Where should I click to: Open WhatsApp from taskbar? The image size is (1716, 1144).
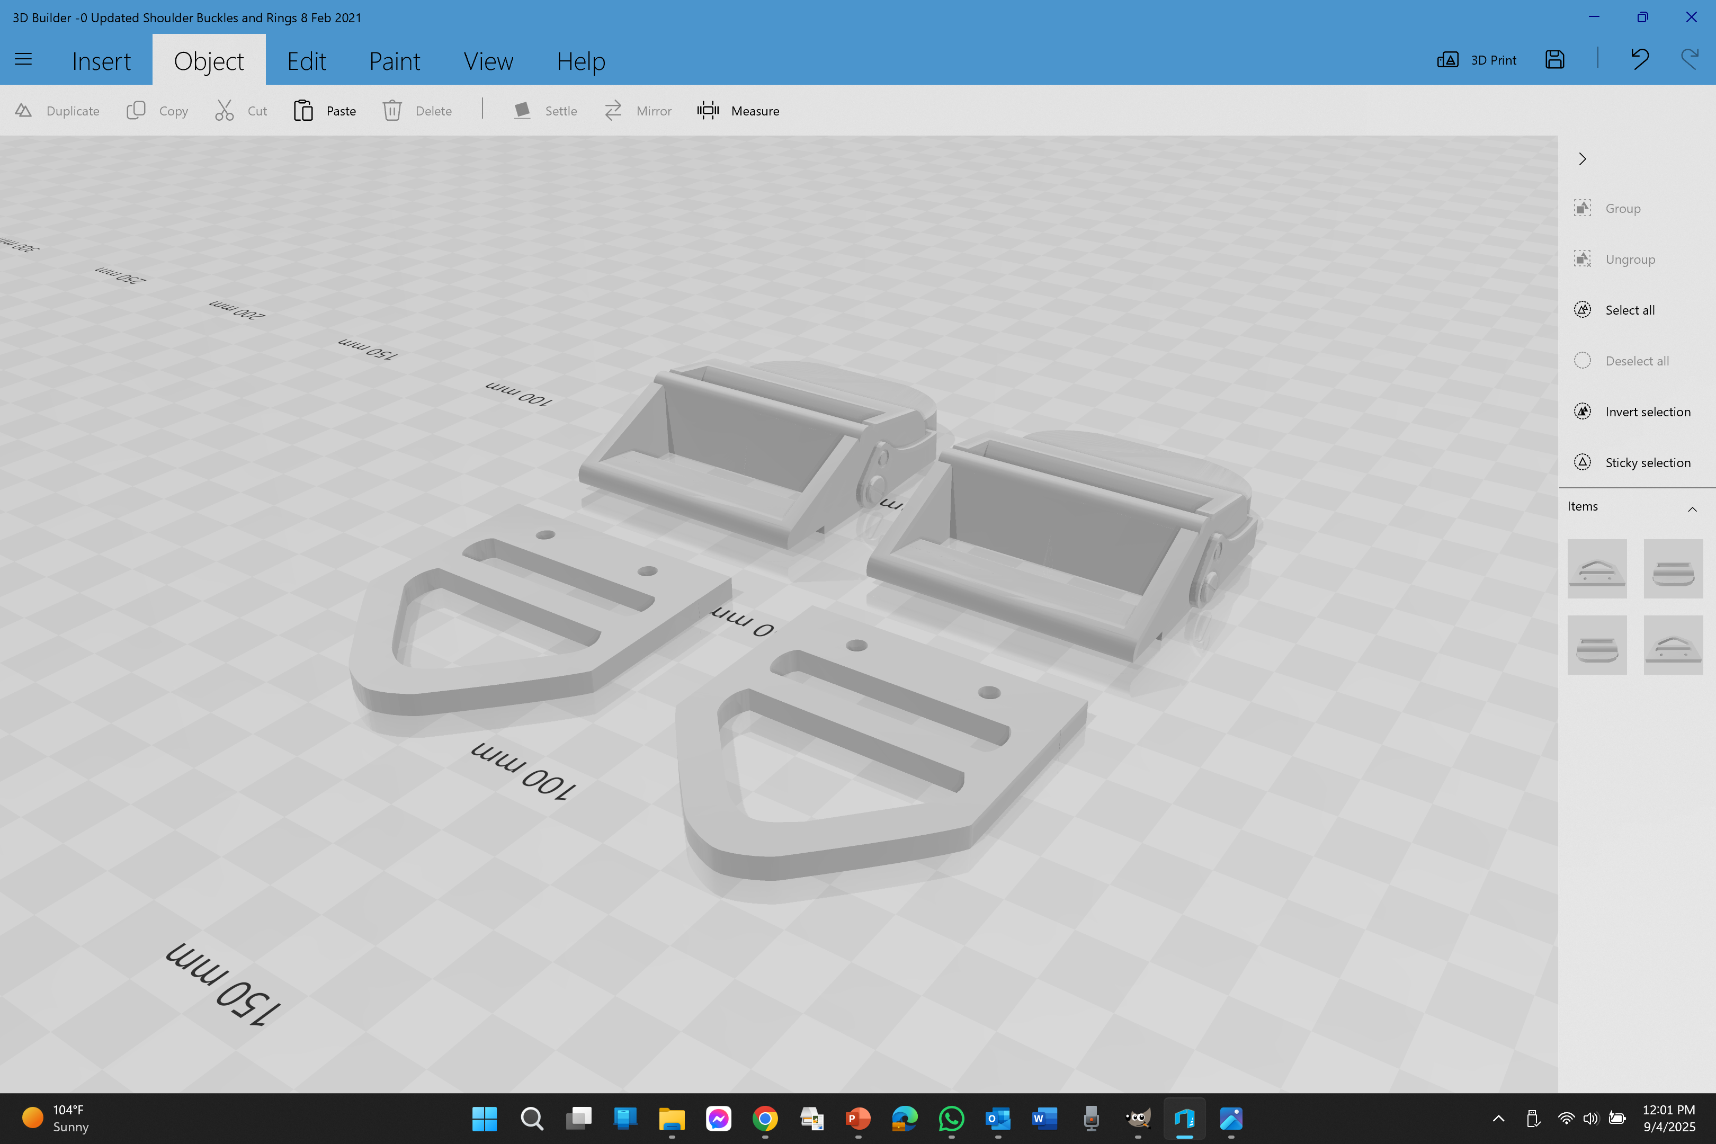pos(951,1119)
